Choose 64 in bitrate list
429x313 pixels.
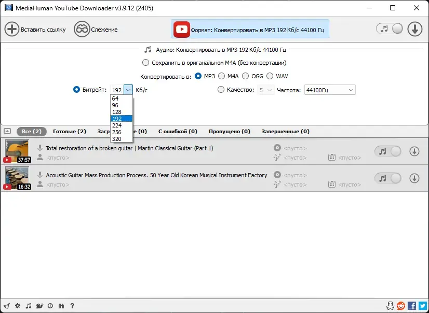coord(122,98)
